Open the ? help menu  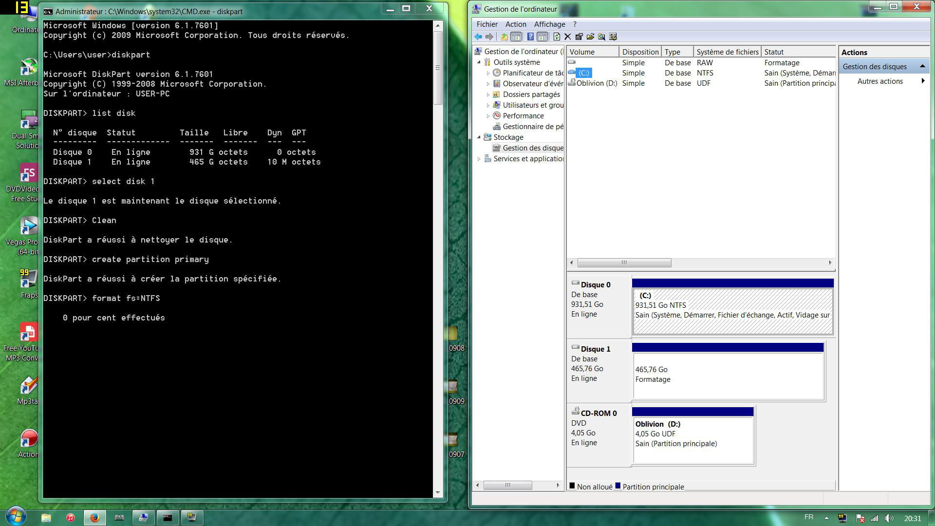[x=575, y=24]
